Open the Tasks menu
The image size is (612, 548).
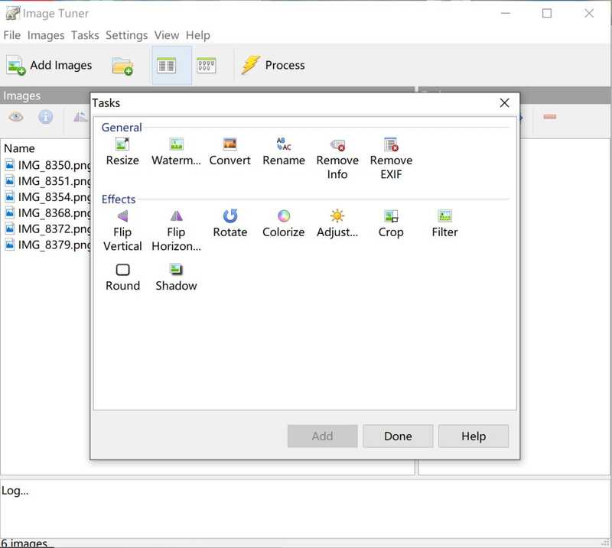(x=85, y=35)
